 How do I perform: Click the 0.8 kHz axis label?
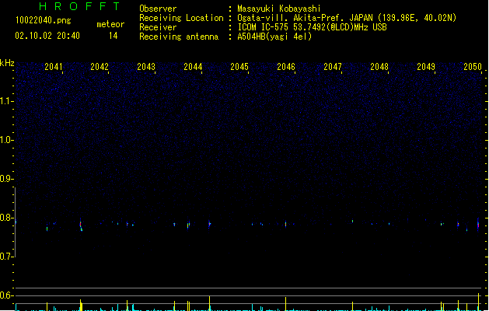pyautogui.click(x=6, y=218)
